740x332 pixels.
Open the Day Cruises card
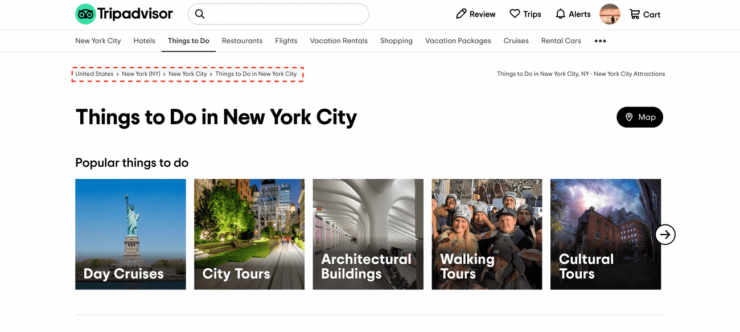pos(130,235)
